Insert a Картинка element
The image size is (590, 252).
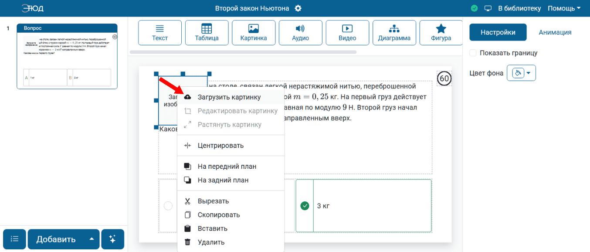[x=254, y=33]
